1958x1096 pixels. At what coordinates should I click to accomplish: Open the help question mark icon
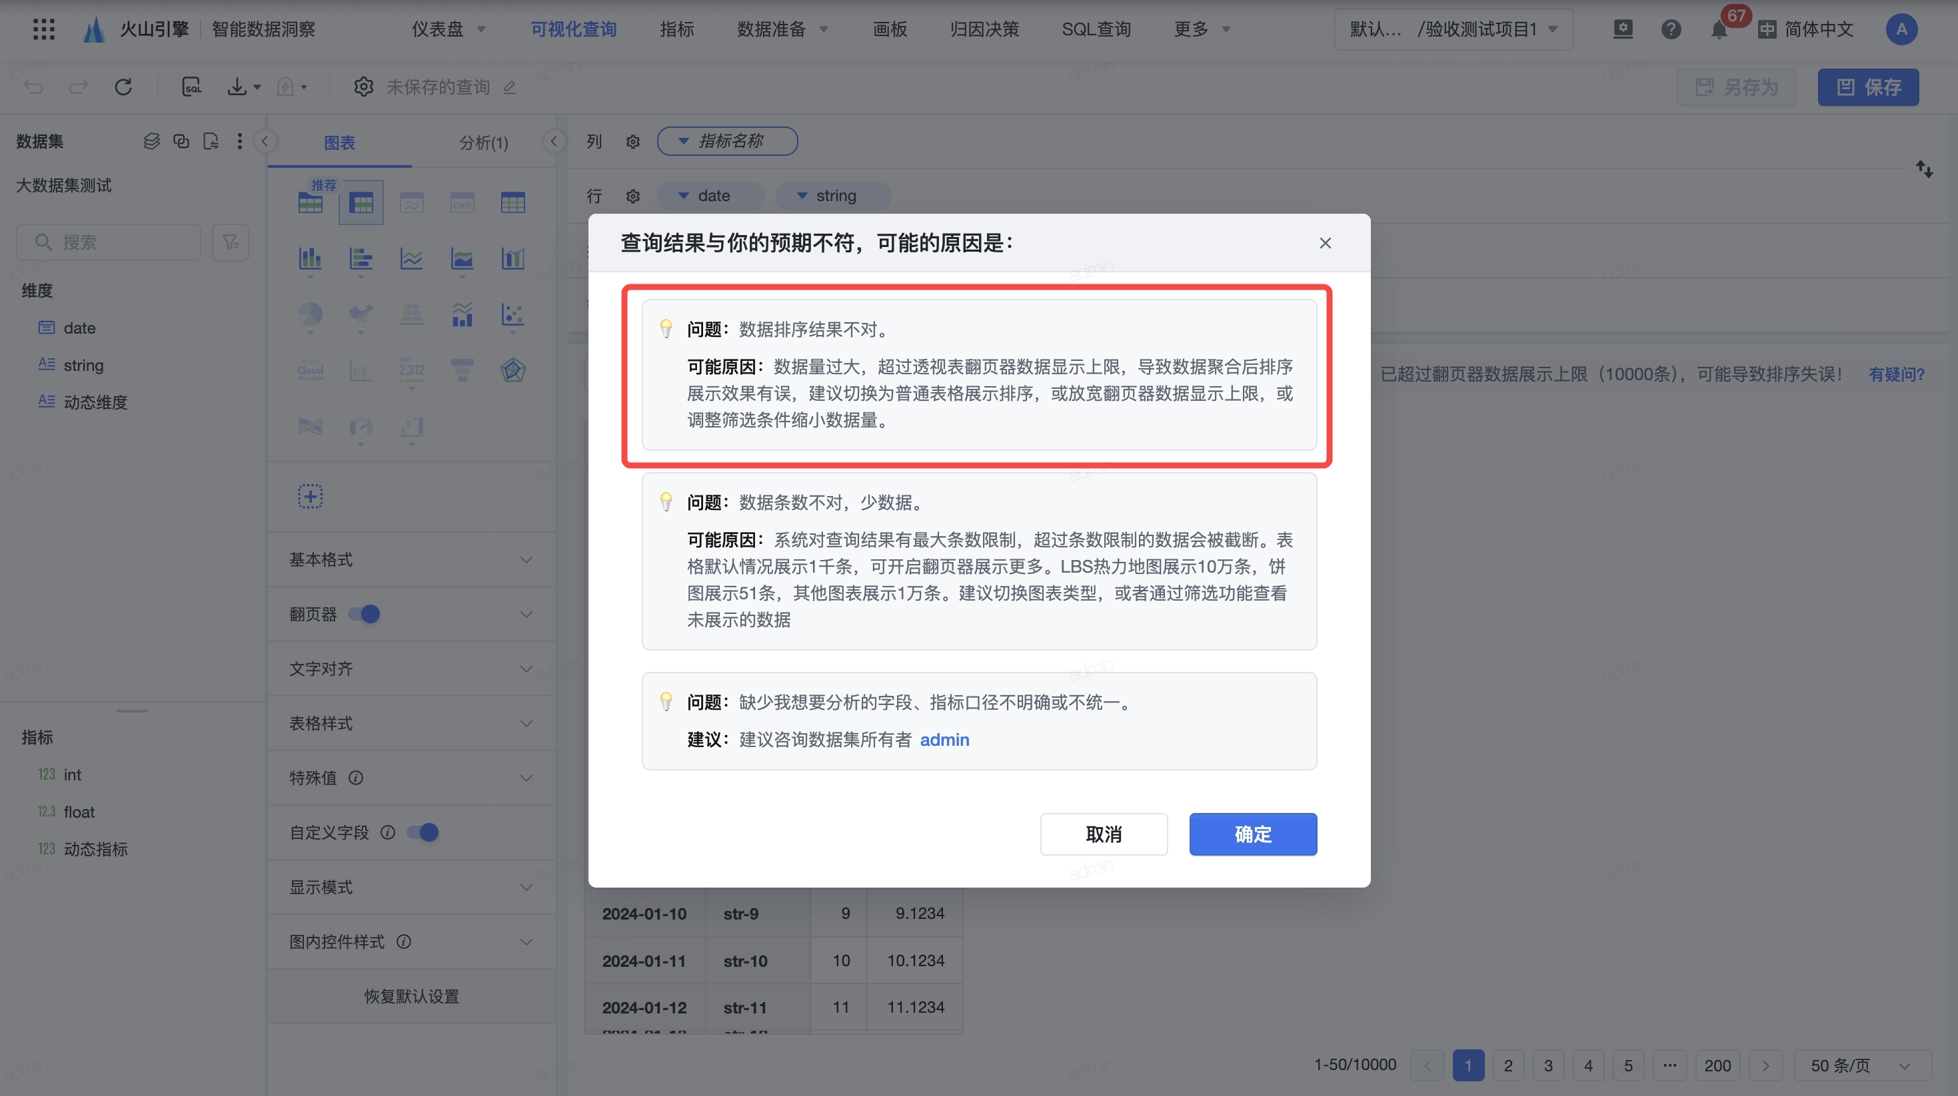tap(1671, 29)
